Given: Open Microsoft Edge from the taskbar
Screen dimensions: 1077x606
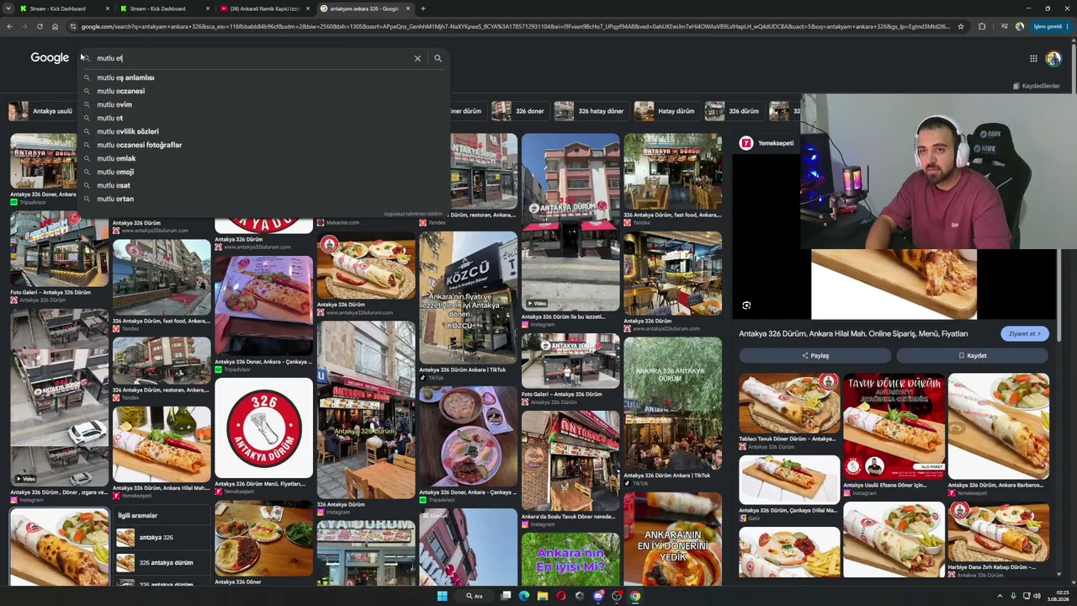Looking at the screenshot, I should (x=524, y=596).
